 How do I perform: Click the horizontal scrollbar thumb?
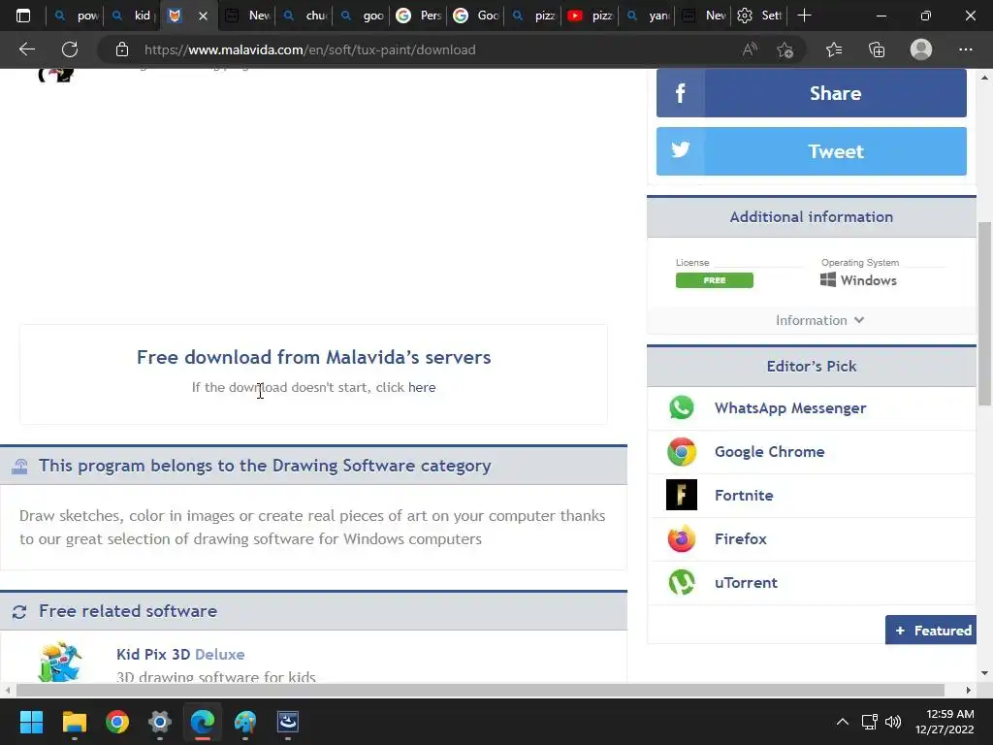pos(480,690)
